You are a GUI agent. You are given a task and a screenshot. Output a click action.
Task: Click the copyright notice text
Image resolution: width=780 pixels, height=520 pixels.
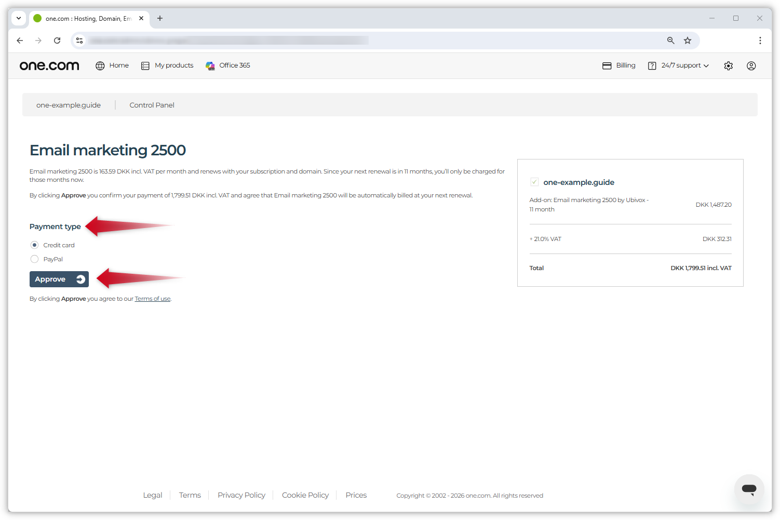pyautogui.click(x=470, y=496)
